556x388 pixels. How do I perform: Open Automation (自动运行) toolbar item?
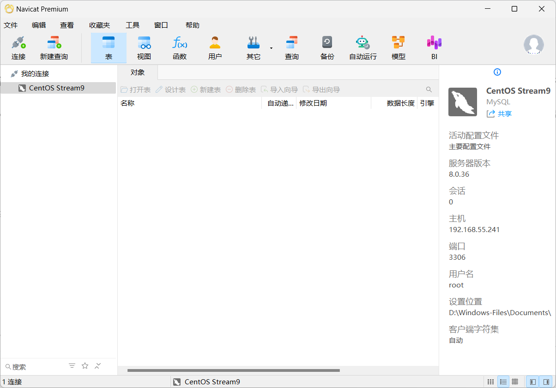tap(363, 48)
